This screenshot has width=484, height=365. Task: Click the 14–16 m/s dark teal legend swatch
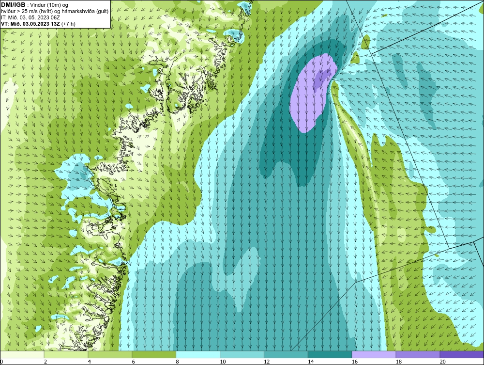(x=330, y=354)
